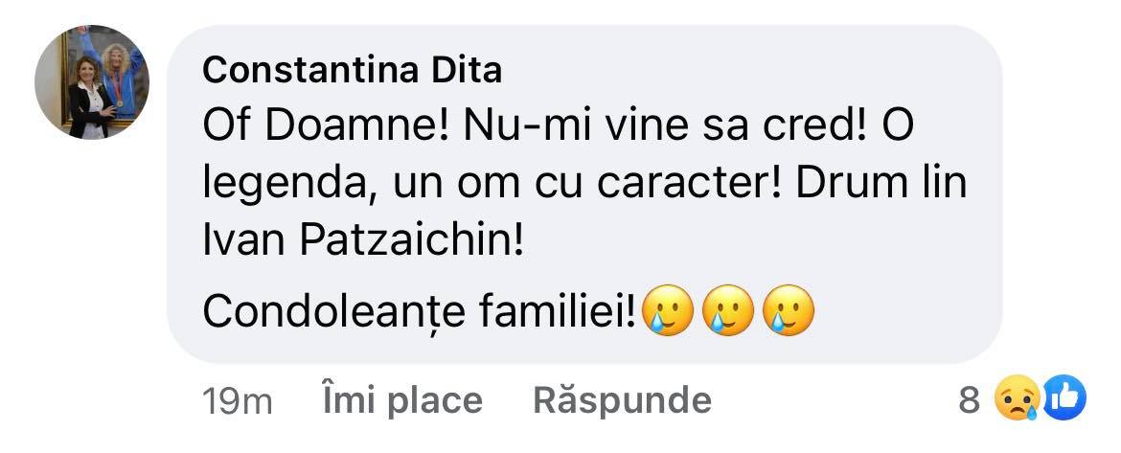Click the name 'Ivan Patzaichin!' in comment

pos(364,240)
